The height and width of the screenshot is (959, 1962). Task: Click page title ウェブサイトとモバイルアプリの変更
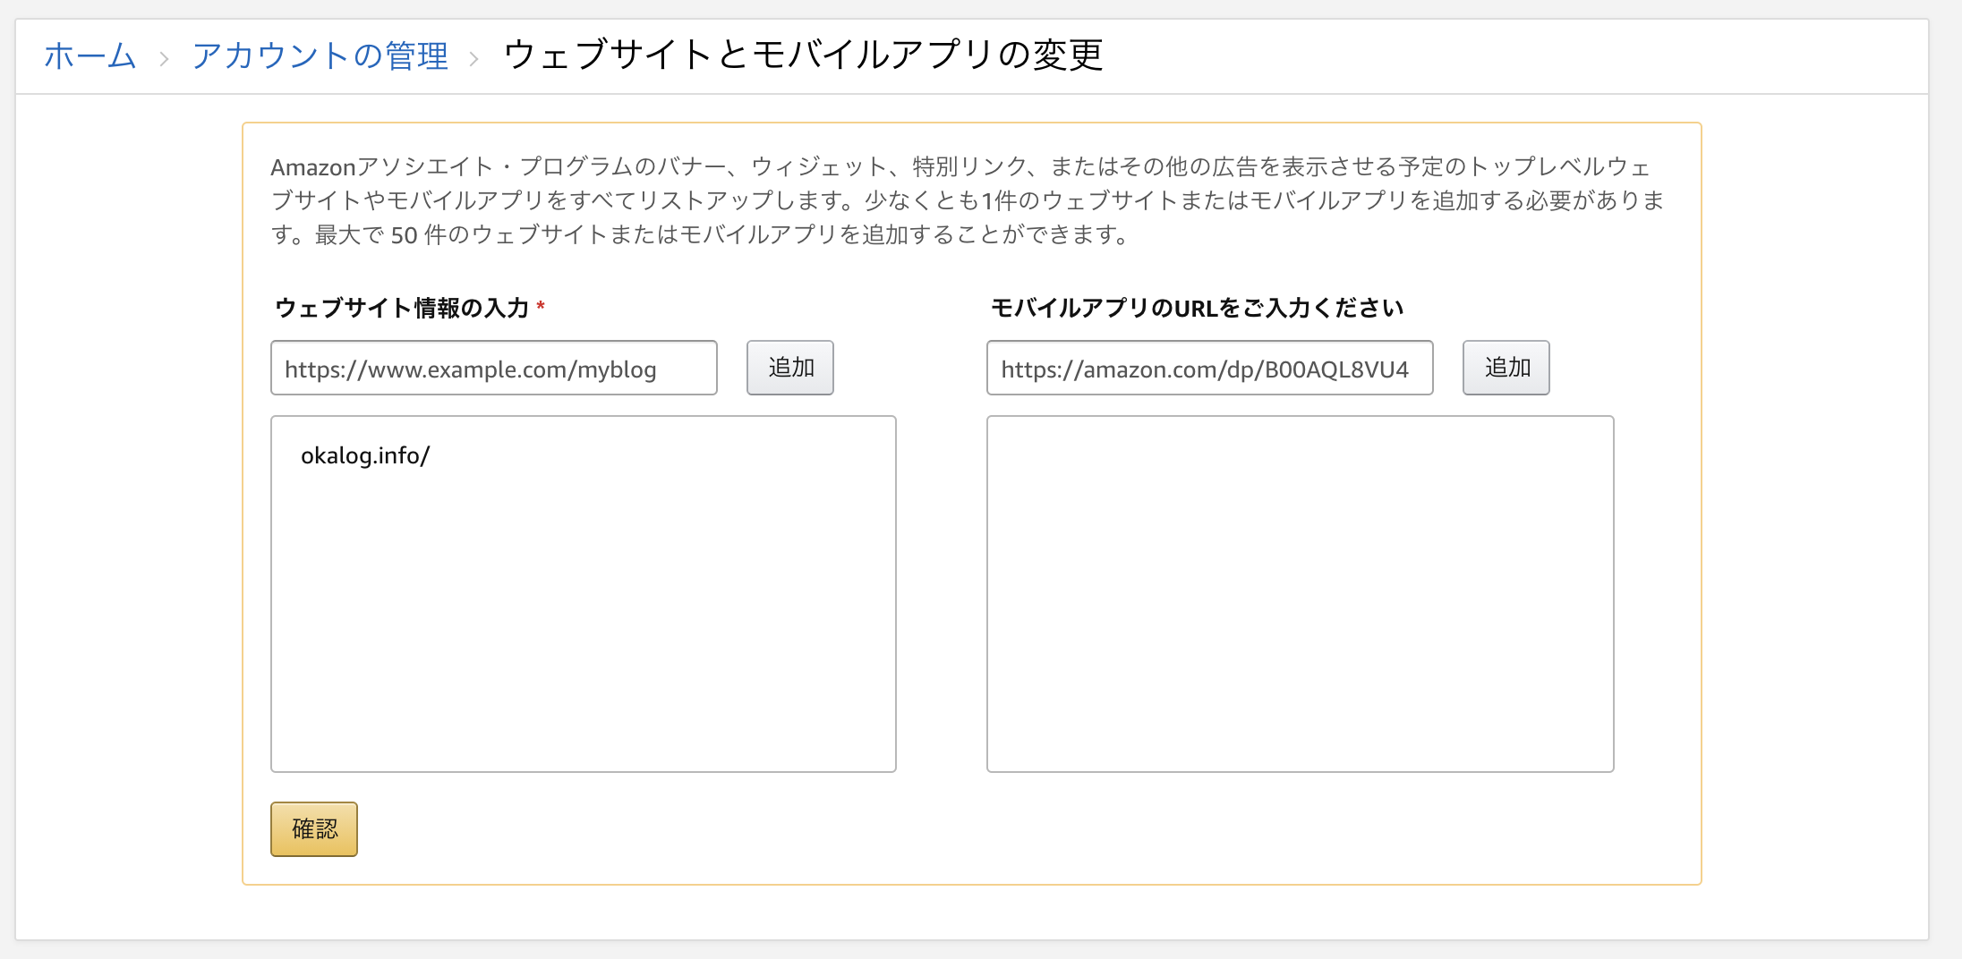pyautogui.click(x=803, y=55)
